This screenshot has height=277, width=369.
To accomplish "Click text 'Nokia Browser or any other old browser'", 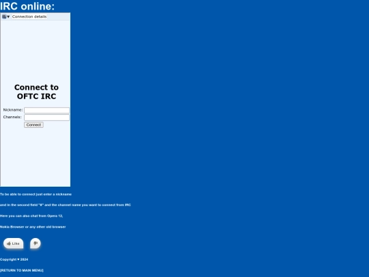I will (33, 227).
